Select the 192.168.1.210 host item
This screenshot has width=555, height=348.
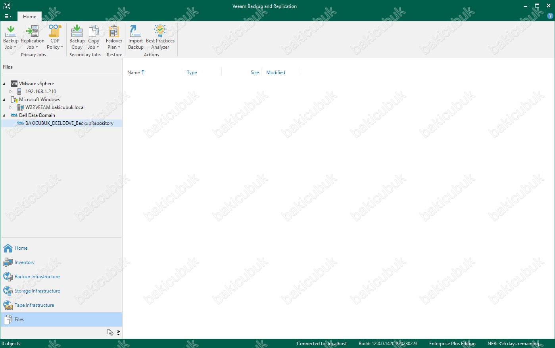point(41,92)
